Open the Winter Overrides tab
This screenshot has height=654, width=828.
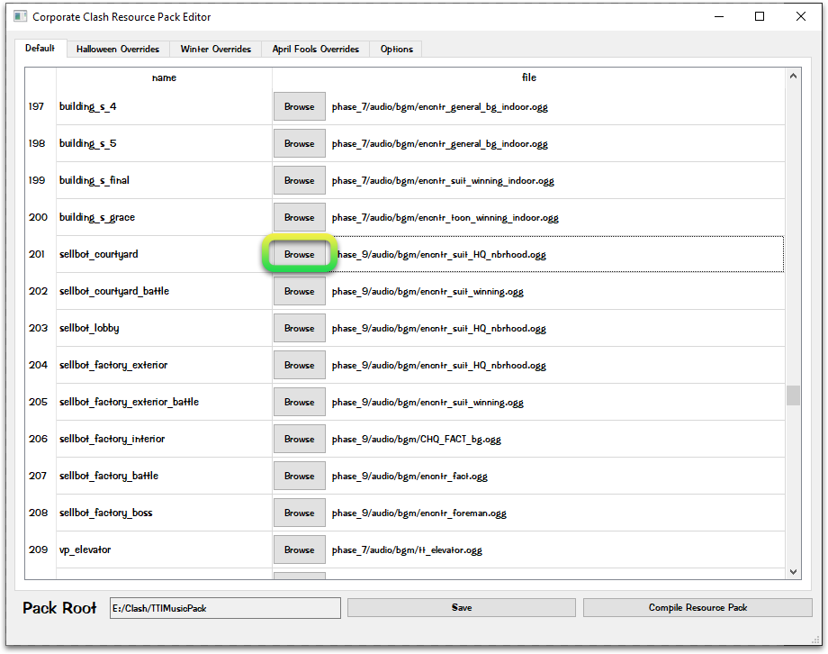[215, 50]
